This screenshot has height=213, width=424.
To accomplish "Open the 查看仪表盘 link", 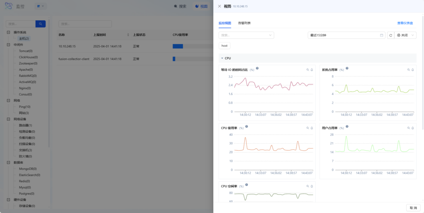I will (x=405, y=23).
